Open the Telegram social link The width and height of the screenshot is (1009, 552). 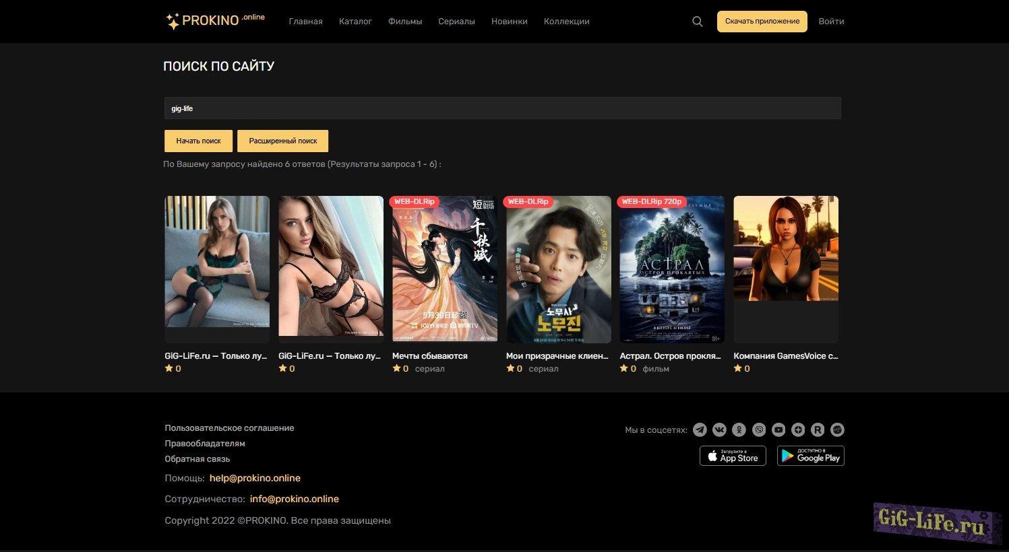point(700,429)
